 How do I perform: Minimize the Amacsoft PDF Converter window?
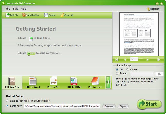157,4
